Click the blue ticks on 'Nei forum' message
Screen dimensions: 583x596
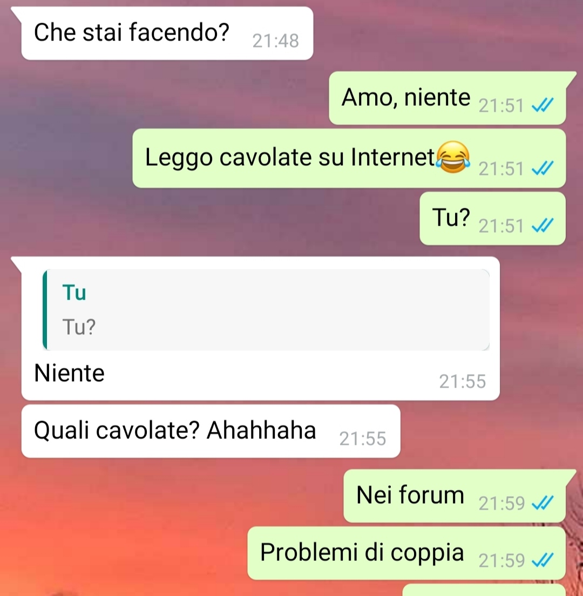tap(543, 503)
